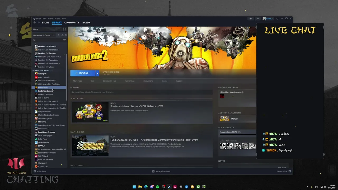Open FundRACING news thumbnail
Viewport: 338px width, 190px height.
pos(90,146)
